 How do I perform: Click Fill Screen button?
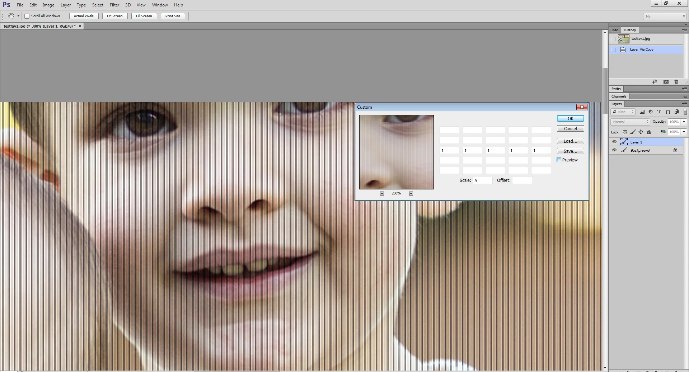(x=144, y=16)
